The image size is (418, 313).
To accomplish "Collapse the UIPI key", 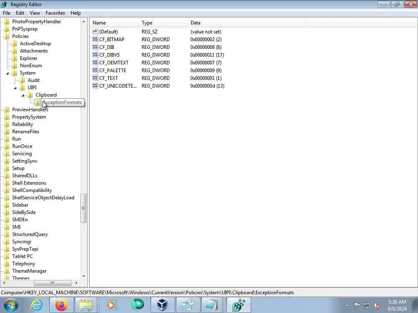I will (15, 88).
